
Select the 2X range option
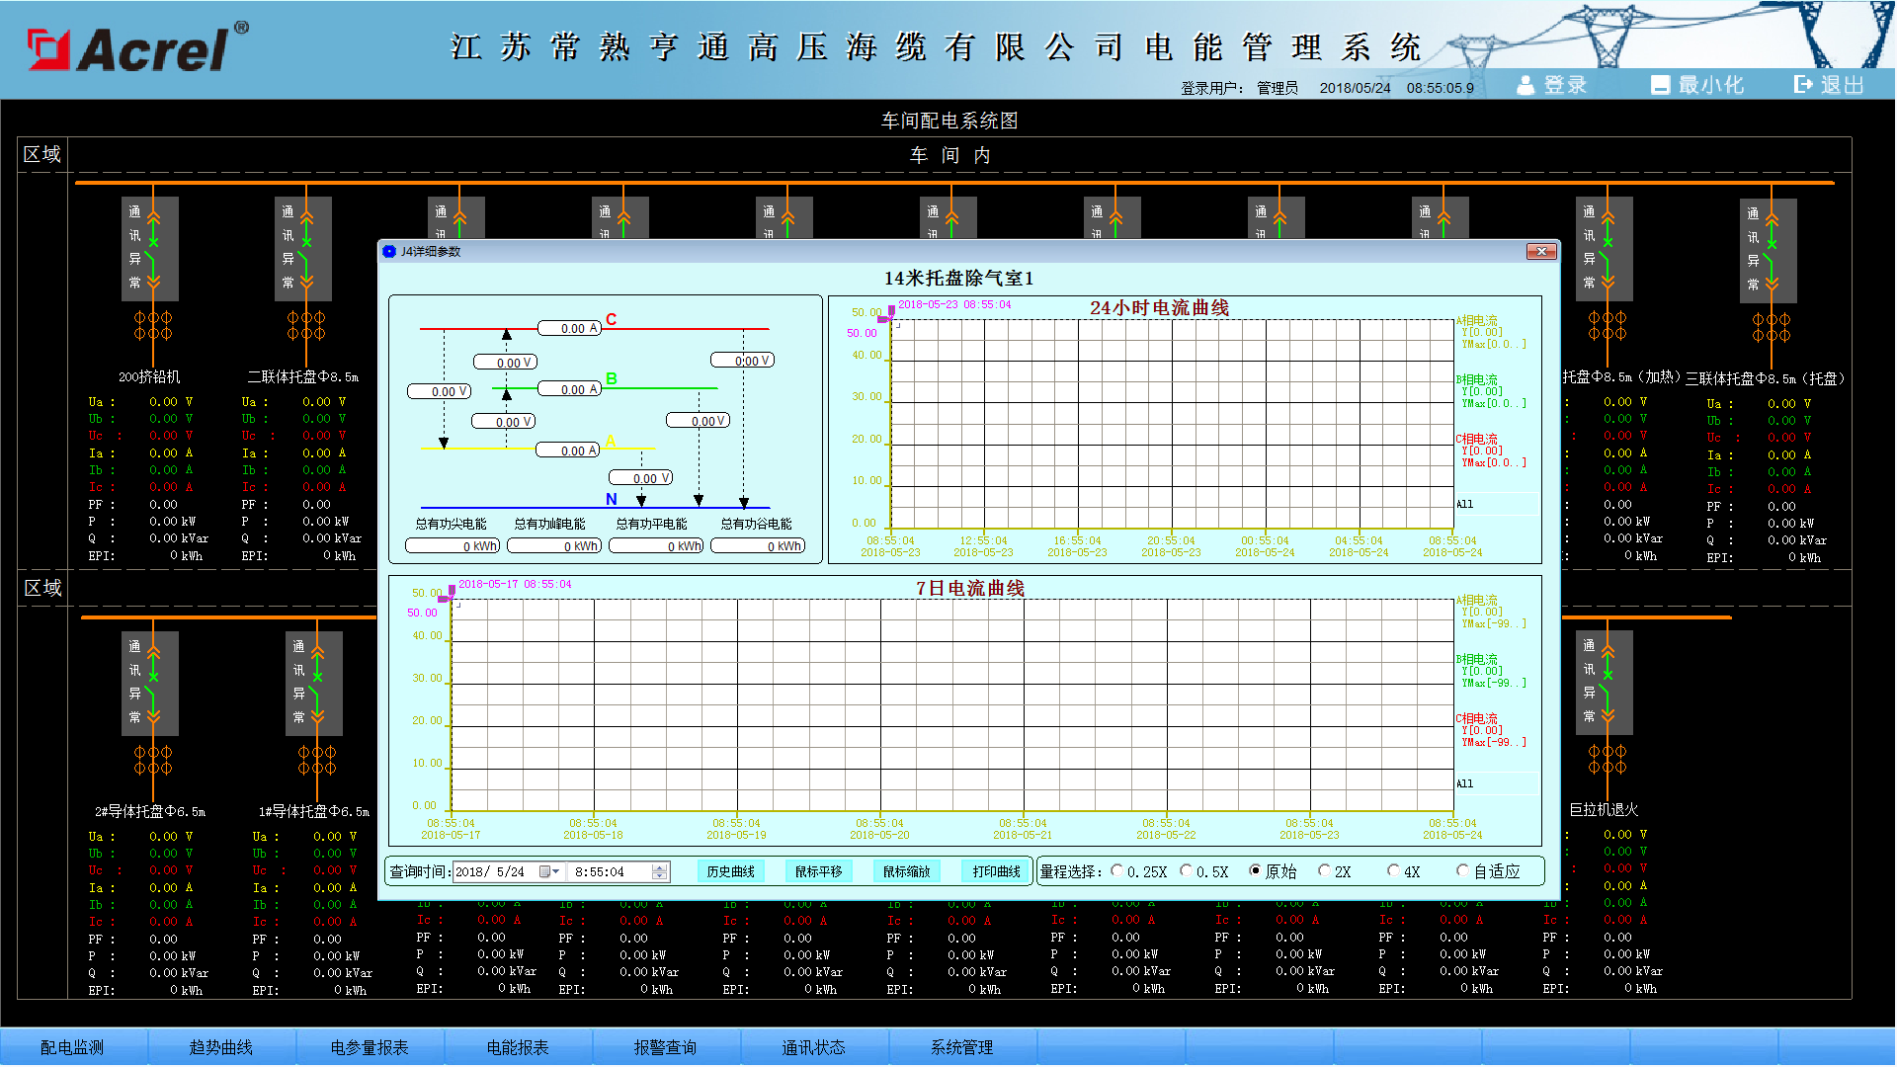pos(1324,871)
